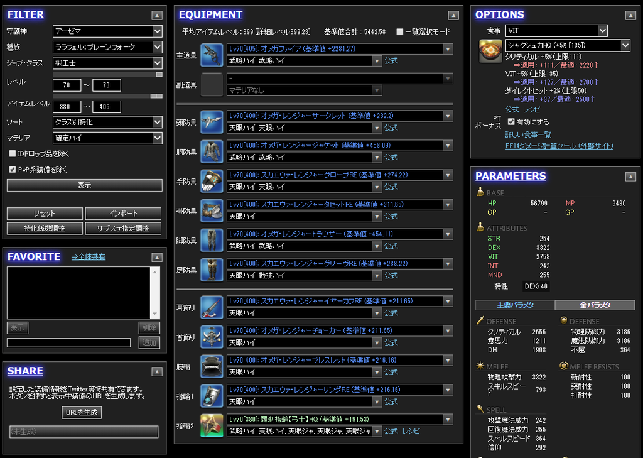
Task: Click the FAVORITE 削除 button
Action: tap(149, 327)
